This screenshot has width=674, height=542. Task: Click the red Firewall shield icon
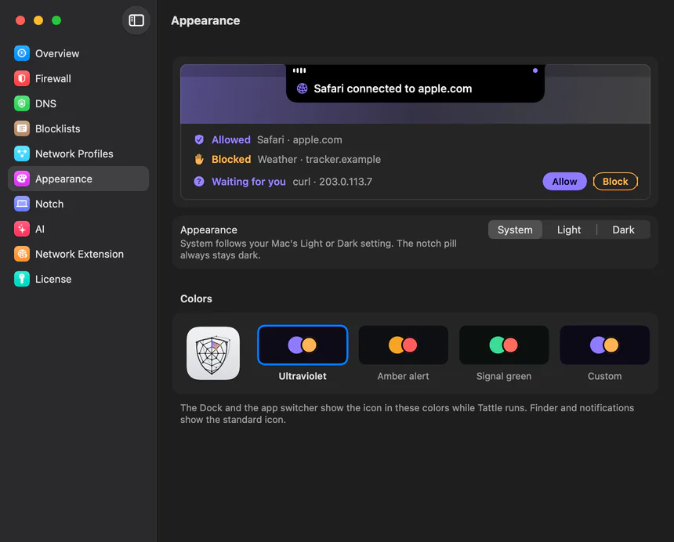(x=22, y=78)
